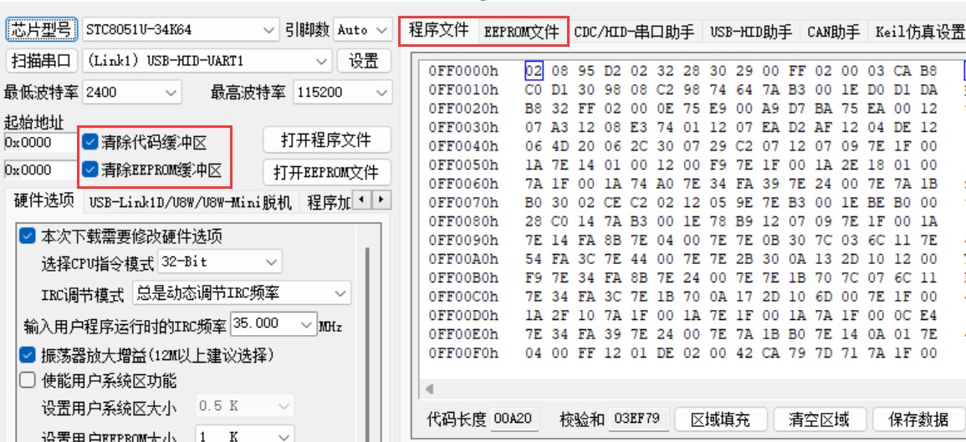Open the STC8051U-34K64 chip model dropdown
966x442 pixels.
coord(181,29)
